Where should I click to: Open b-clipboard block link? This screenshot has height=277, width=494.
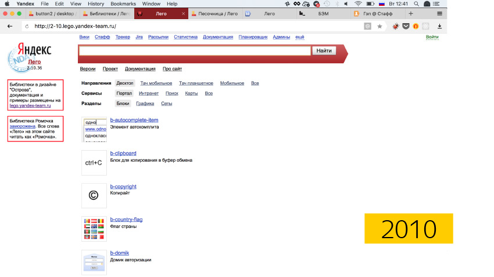click(123, 153)
